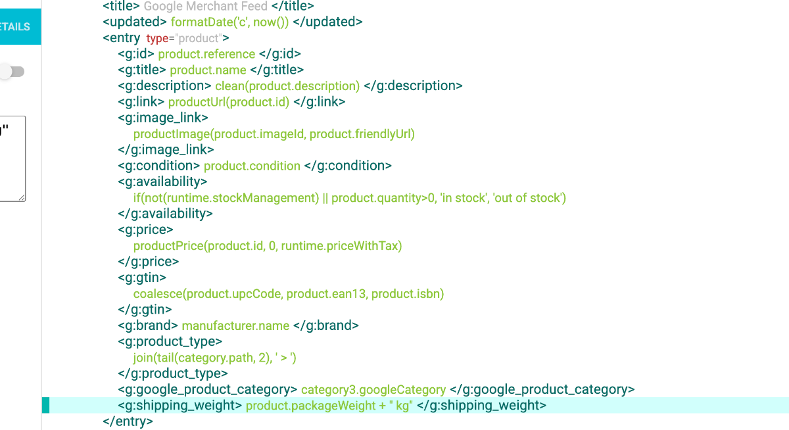This screenshot has height=430, width=789.
Task: Click the join(tail(category.path, 2)) expression
Action: tap(216, 358)
